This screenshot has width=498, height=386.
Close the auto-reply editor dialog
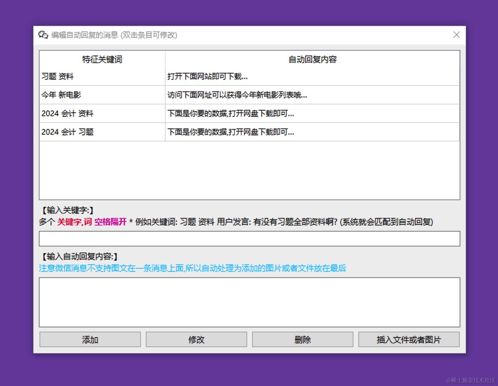tap(456, 35)
